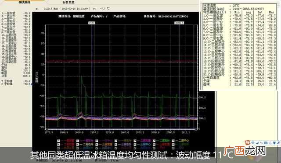Toggle the 二层左里 curve checkbox
Image resolution: width=281 pixels, height=163 pixels.
pyautogui.click(x=135, y=141)
